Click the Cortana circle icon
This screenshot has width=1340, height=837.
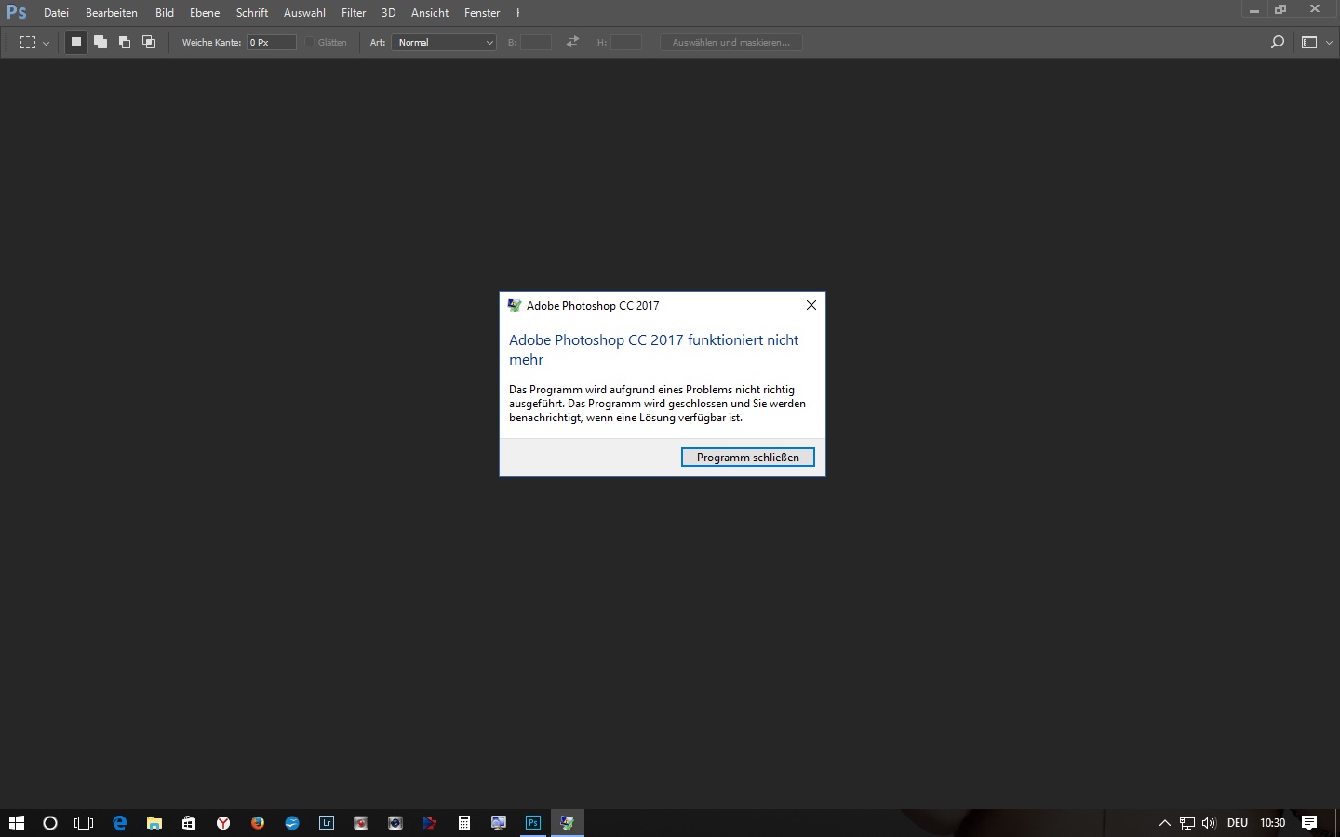tap(50, 823)
